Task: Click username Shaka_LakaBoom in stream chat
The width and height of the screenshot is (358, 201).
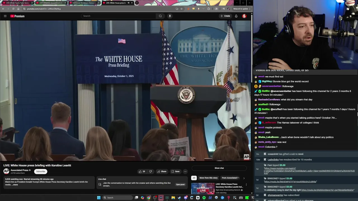Action: point(268,137)
